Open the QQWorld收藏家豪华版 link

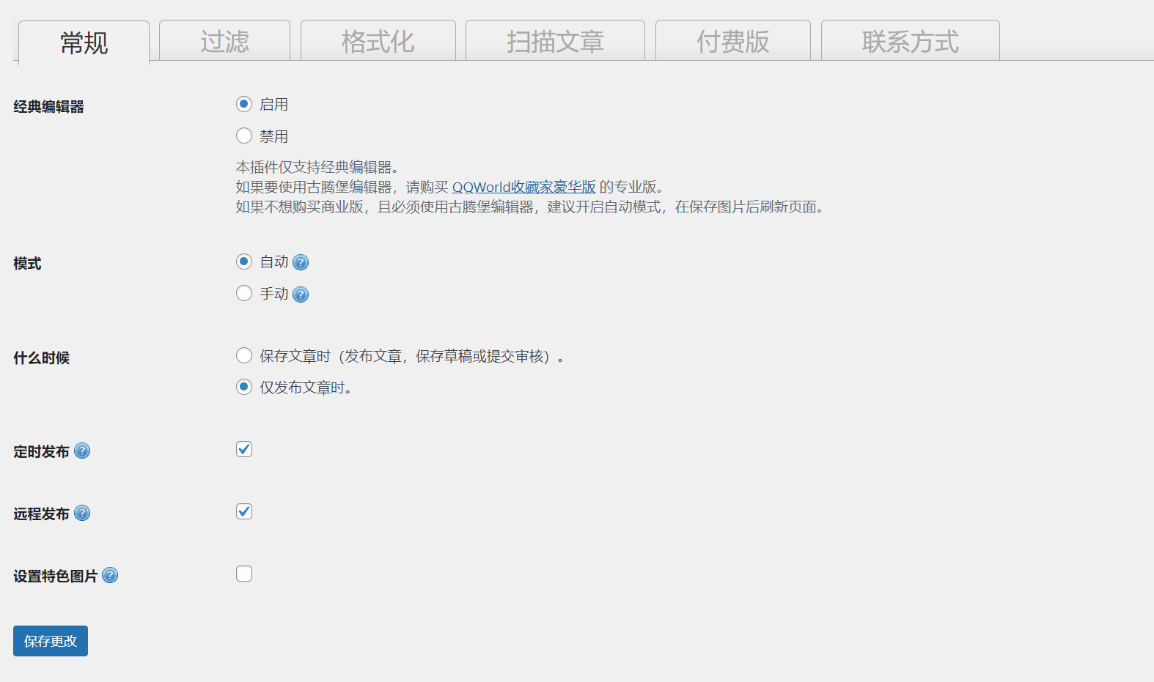pyautogui.click(x=523, y=187)
